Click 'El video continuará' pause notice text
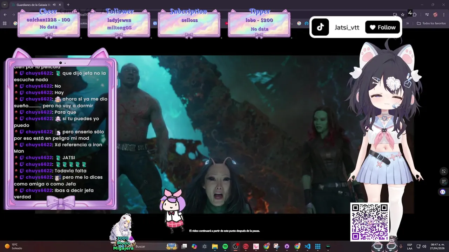 (224, 231)
